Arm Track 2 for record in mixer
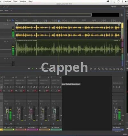The width and height of the screenshot is (128, 136). click(10, 104)
